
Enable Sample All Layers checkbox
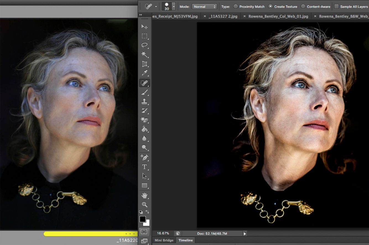[336, 6]
